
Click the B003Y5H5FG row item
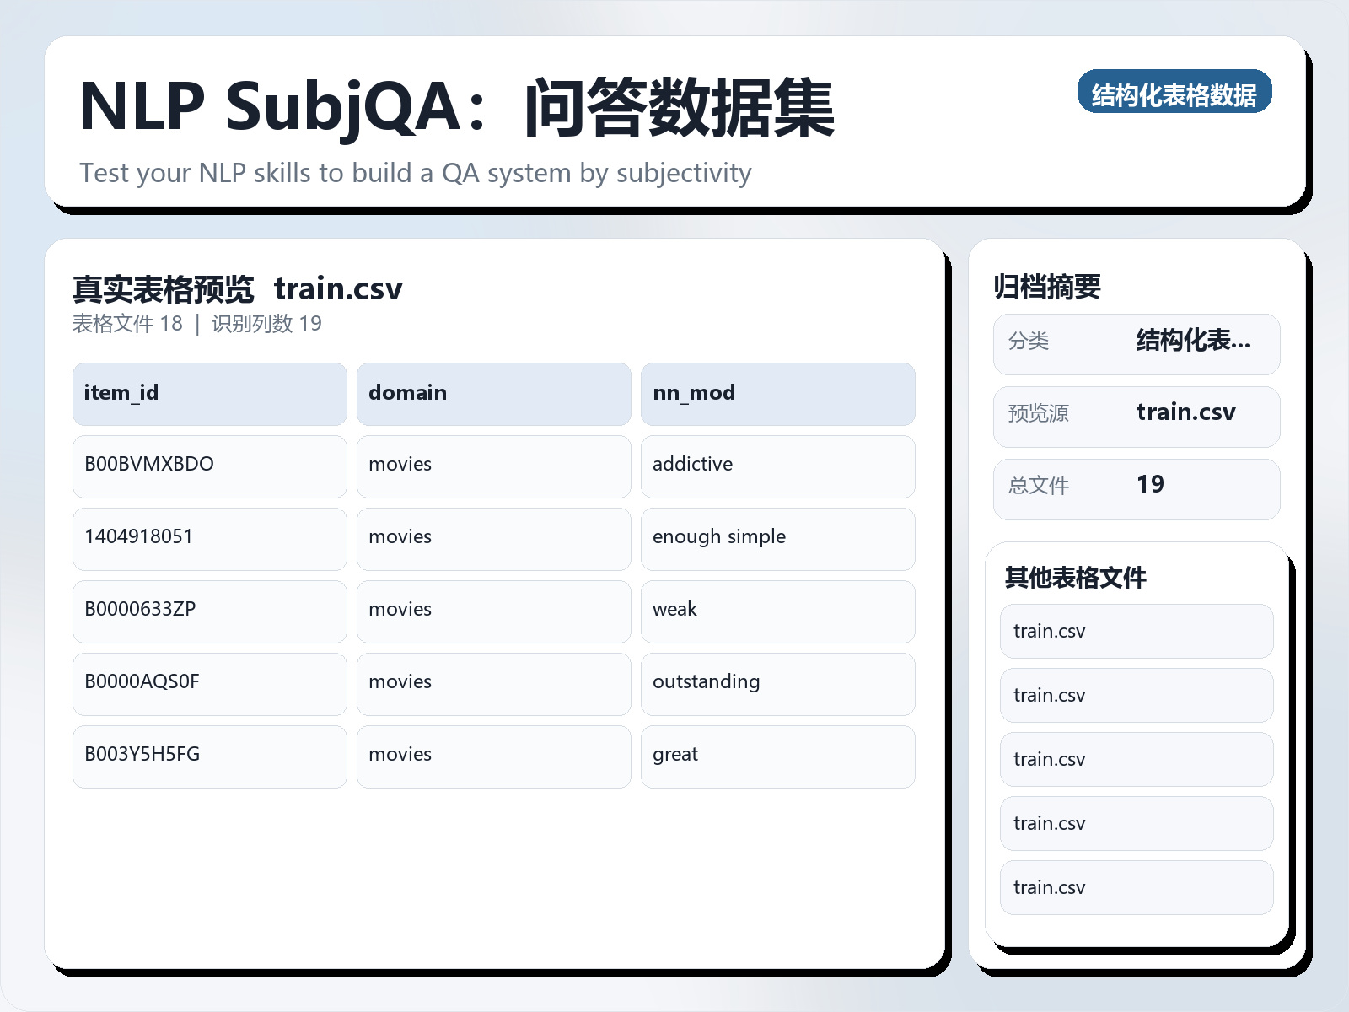[209, 756]
